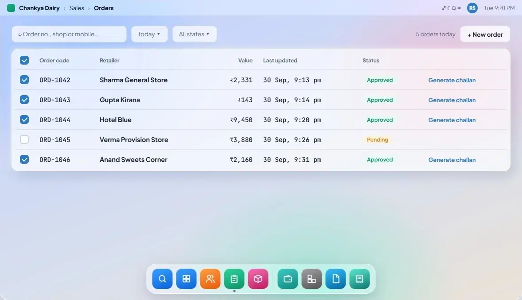The height and width of the screenshot is (300, 522).
Task: Generate challan for Sharma General Store
Action: pyautogui.click(x=452, y=80)
